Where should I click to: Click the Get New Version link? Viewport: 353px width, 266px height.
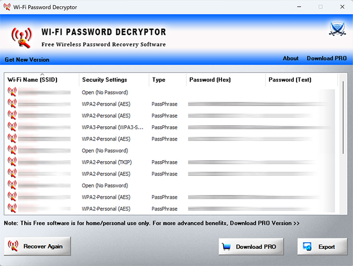[27, 59]
